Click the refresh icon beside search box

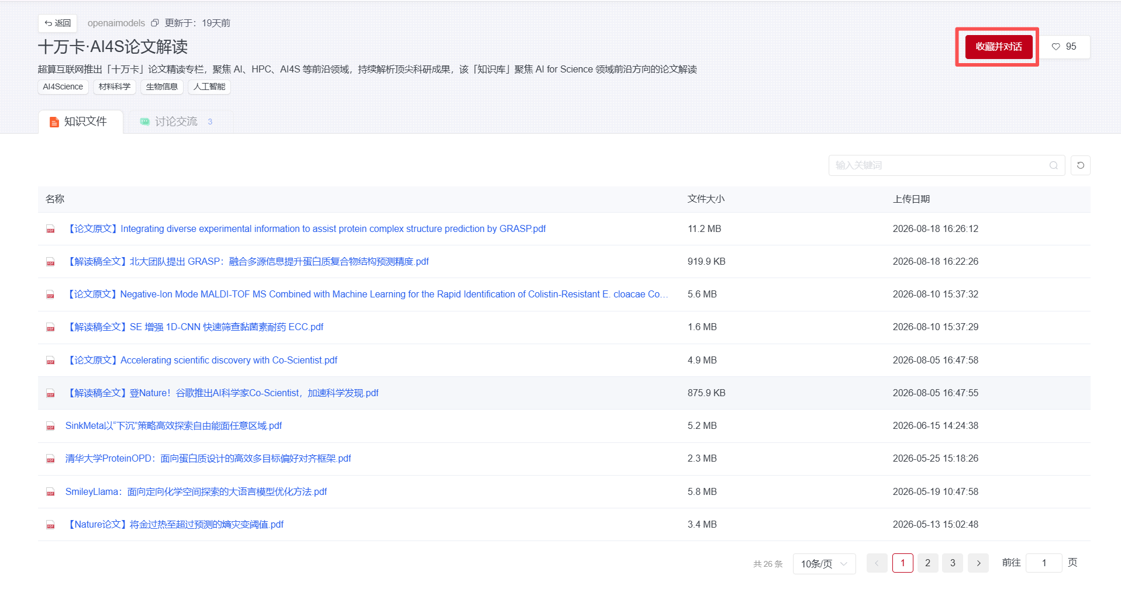click(x=1080, y=165)
